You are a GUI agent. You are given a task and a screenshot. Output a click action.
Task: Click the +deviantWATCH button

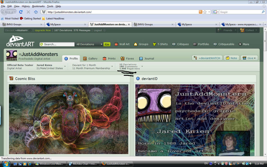click(207, 58)
